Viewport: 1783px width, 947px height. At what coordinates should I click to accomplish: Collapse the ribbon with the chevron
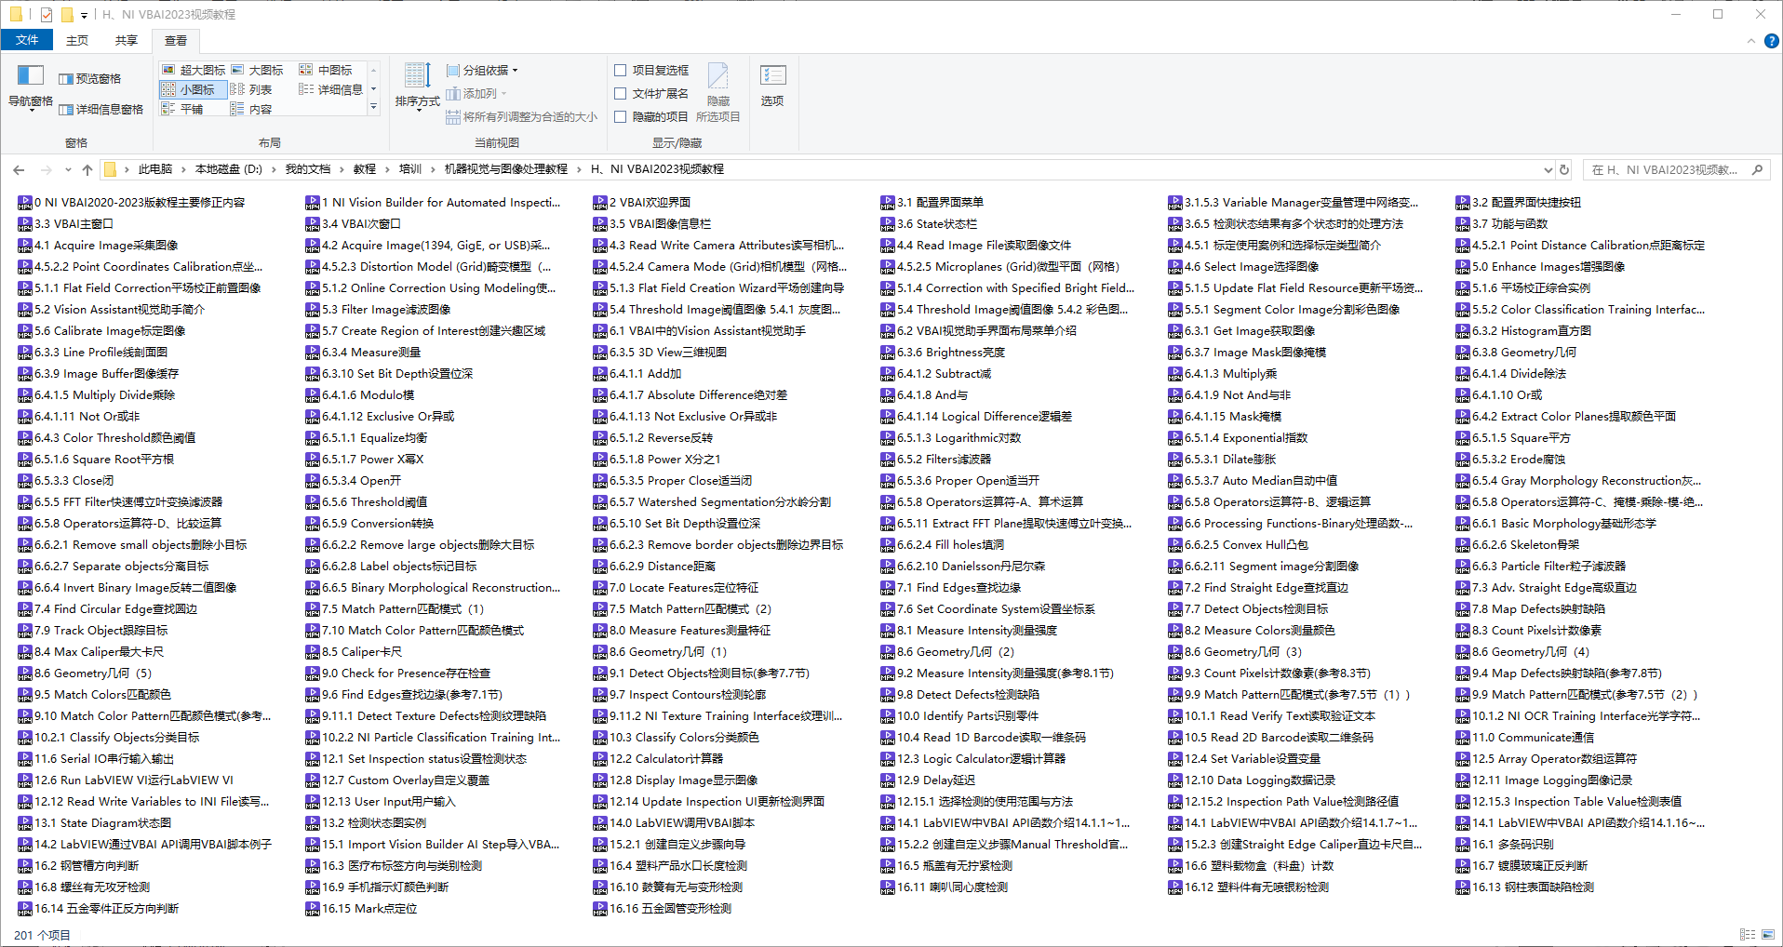[1751, 41]
